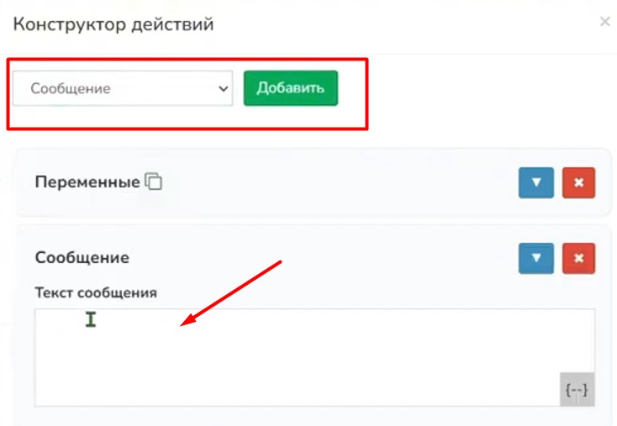Viewport: 617px width, 426px height.
Task: Copy the Переменные block via copy icon
Action: tap(153, 181)
